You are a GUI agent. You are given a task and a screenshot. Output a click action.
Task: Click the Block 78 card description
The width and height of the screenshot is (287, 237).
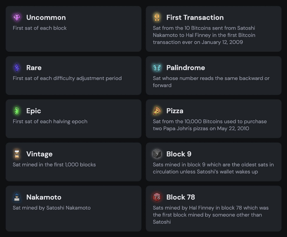(x=211, y=215)
